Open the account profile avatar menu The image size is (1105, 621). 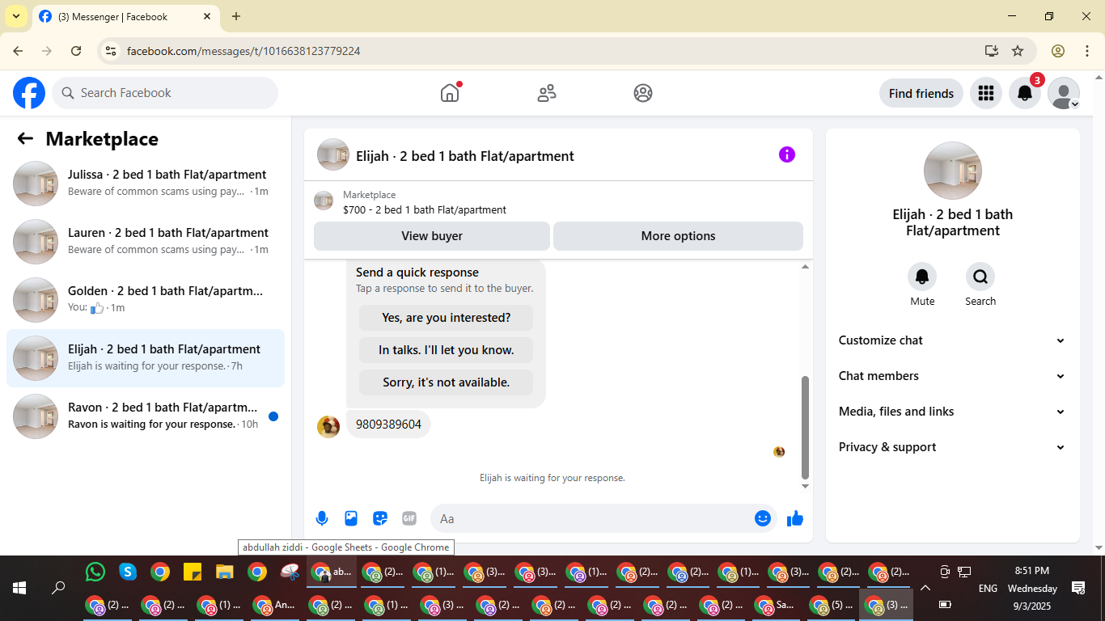[1064, 93]
